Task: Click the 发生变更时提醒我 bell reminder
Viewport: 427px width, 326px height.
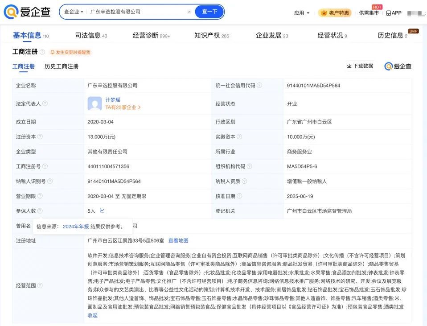Action: [x=70, y=52]
